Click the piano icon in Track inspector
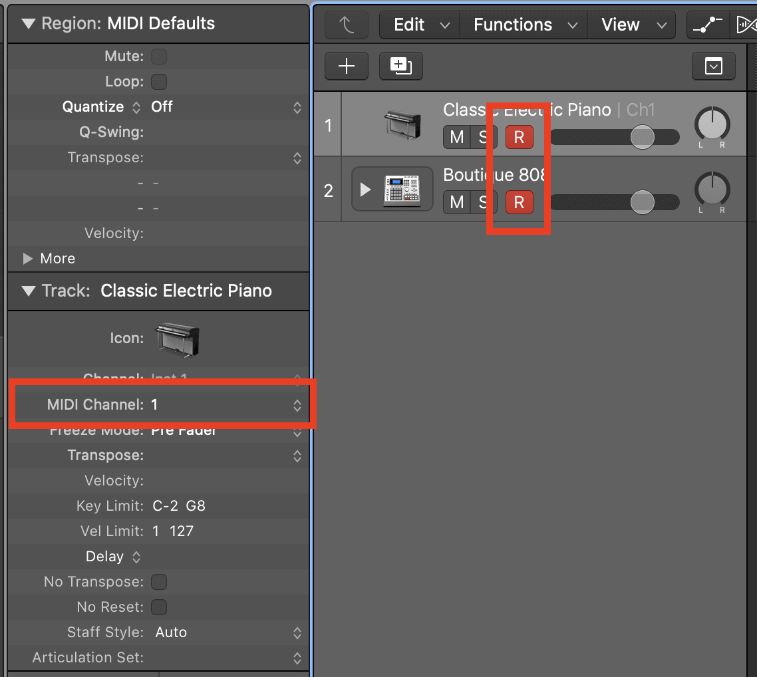The height and width of the screenshot is (677, 757). [x=177, y=339]
